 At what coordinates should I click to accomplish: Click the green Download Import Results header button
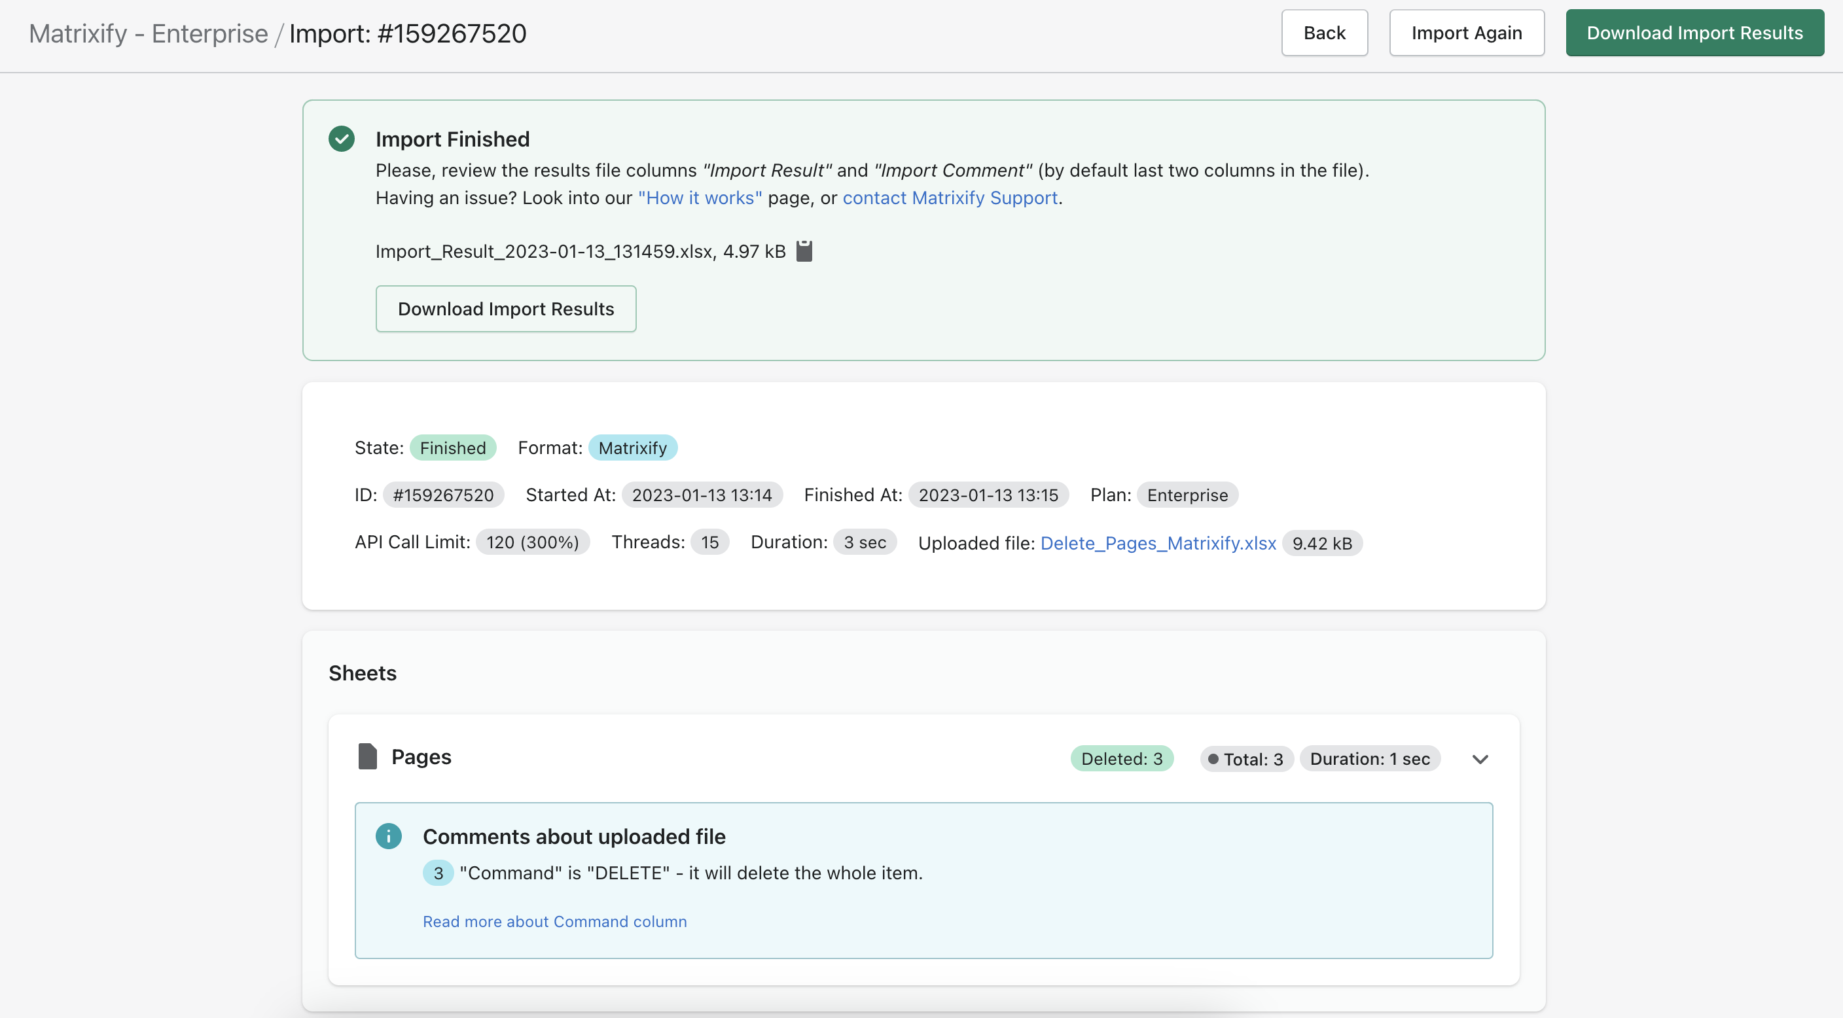point(1694,33)
